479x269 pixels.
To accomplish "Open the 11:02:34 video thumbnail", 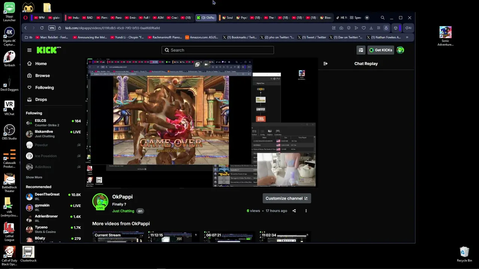I will [x=285, y=237].
